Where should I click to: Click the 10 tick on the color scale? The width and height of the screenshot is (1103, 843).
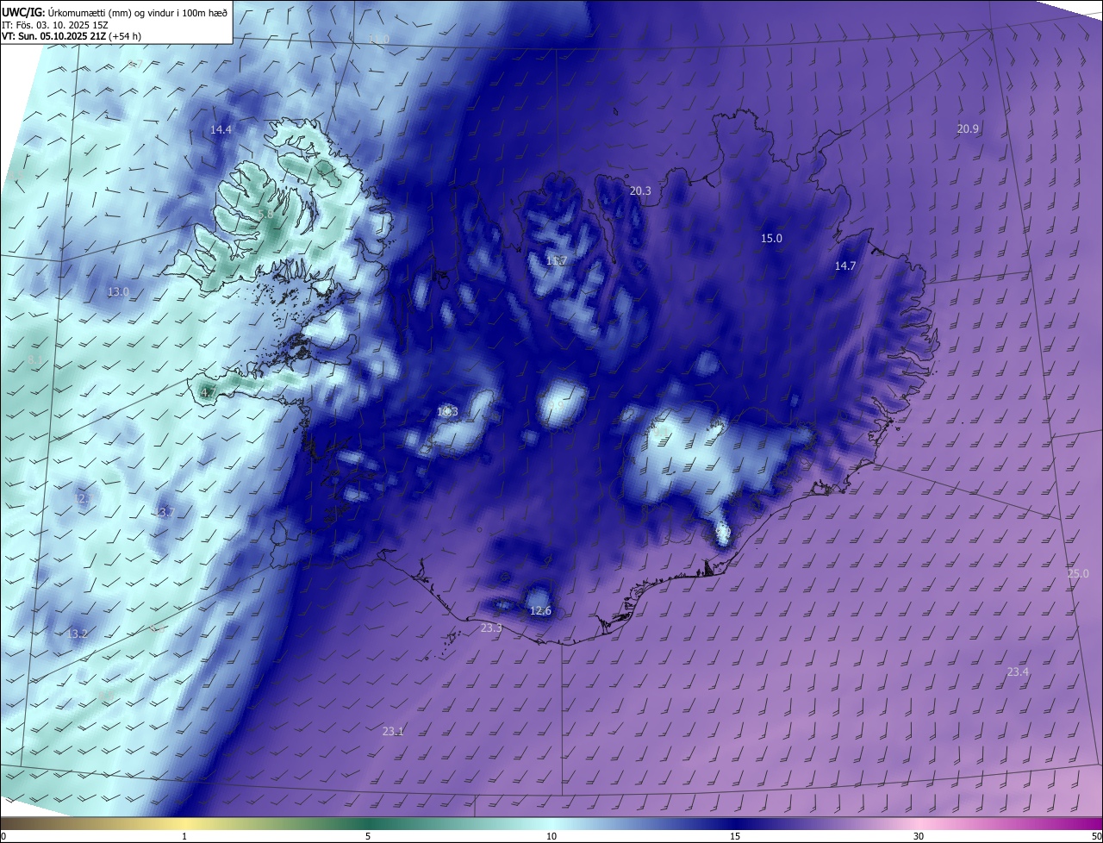coord(551,836)
